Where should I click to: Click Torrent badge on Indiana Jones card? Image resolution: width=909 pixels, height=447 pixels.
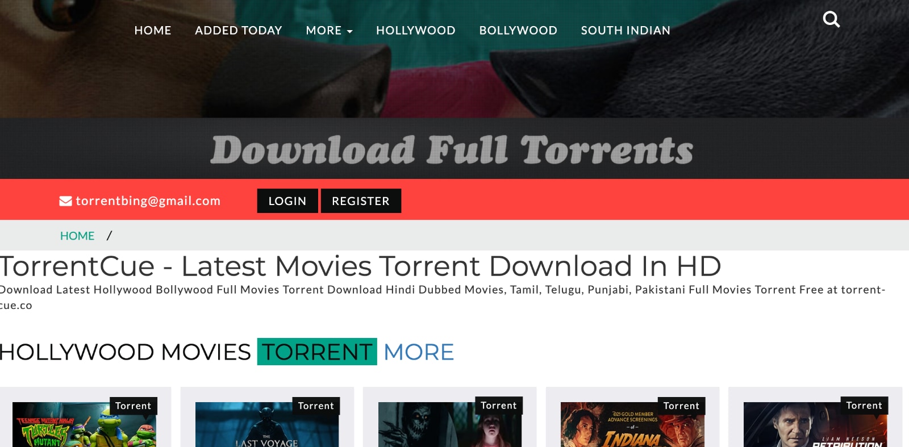pos(681,406)
